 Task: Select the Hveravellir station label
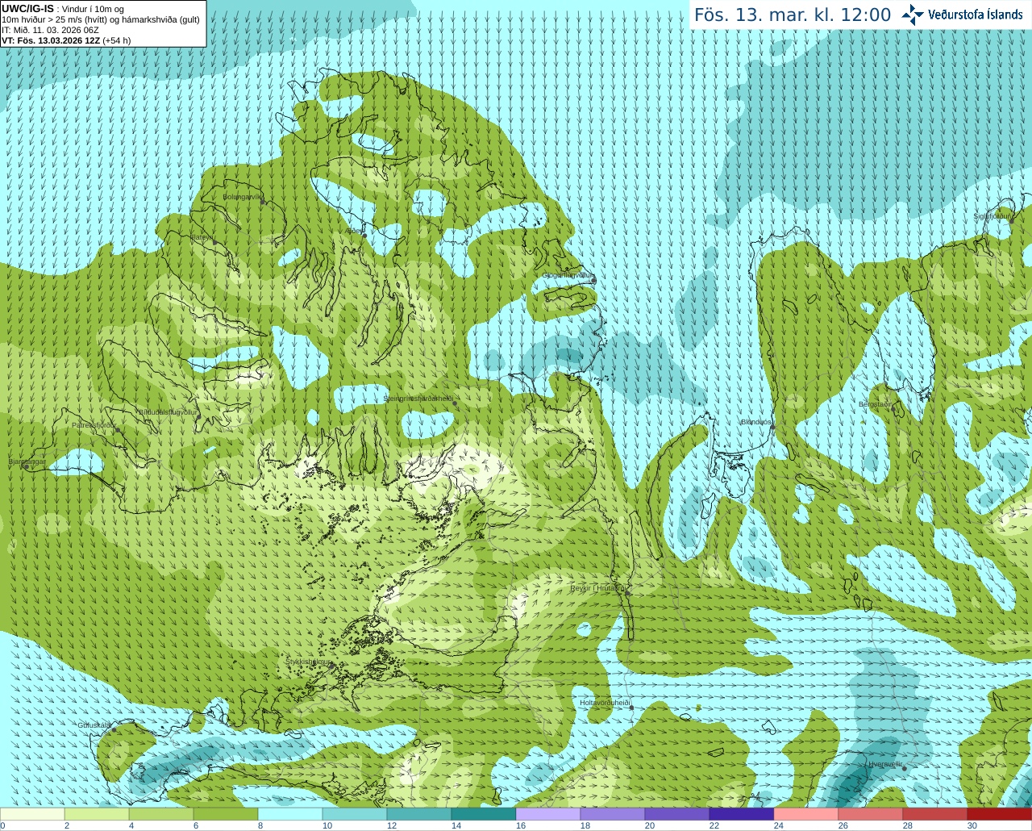[x=885, y=763]
